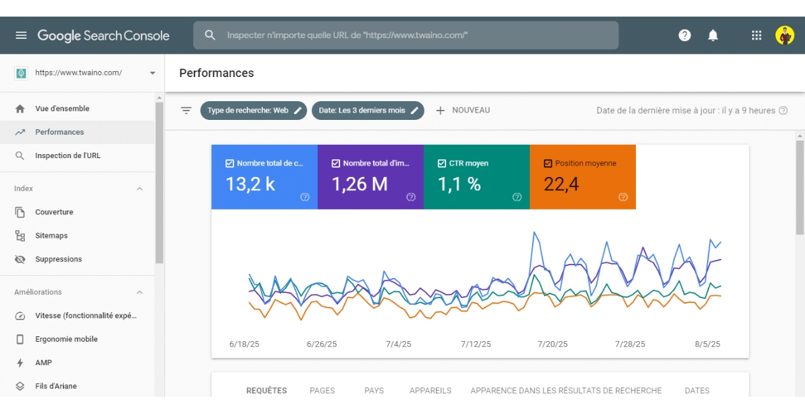Click the filter list icon
The height and width of the screenshot is (402, 805).
186,111
